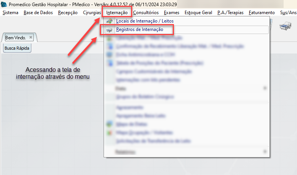Click the Ficha Antimicrobiana e CCIH icon

(x=110, y=55)
